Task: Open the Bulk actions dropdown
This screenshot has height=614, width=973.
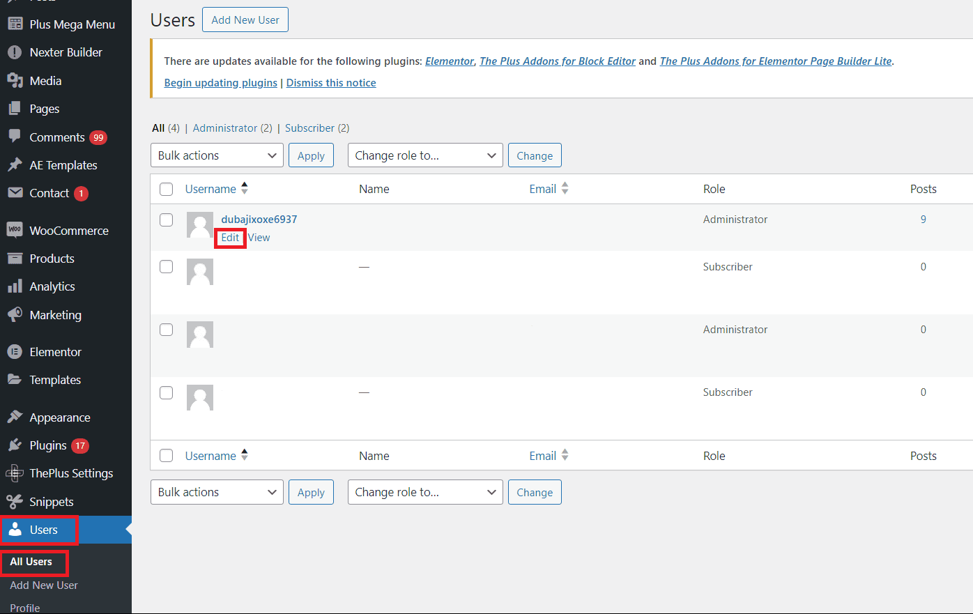Action: (217, 155)
